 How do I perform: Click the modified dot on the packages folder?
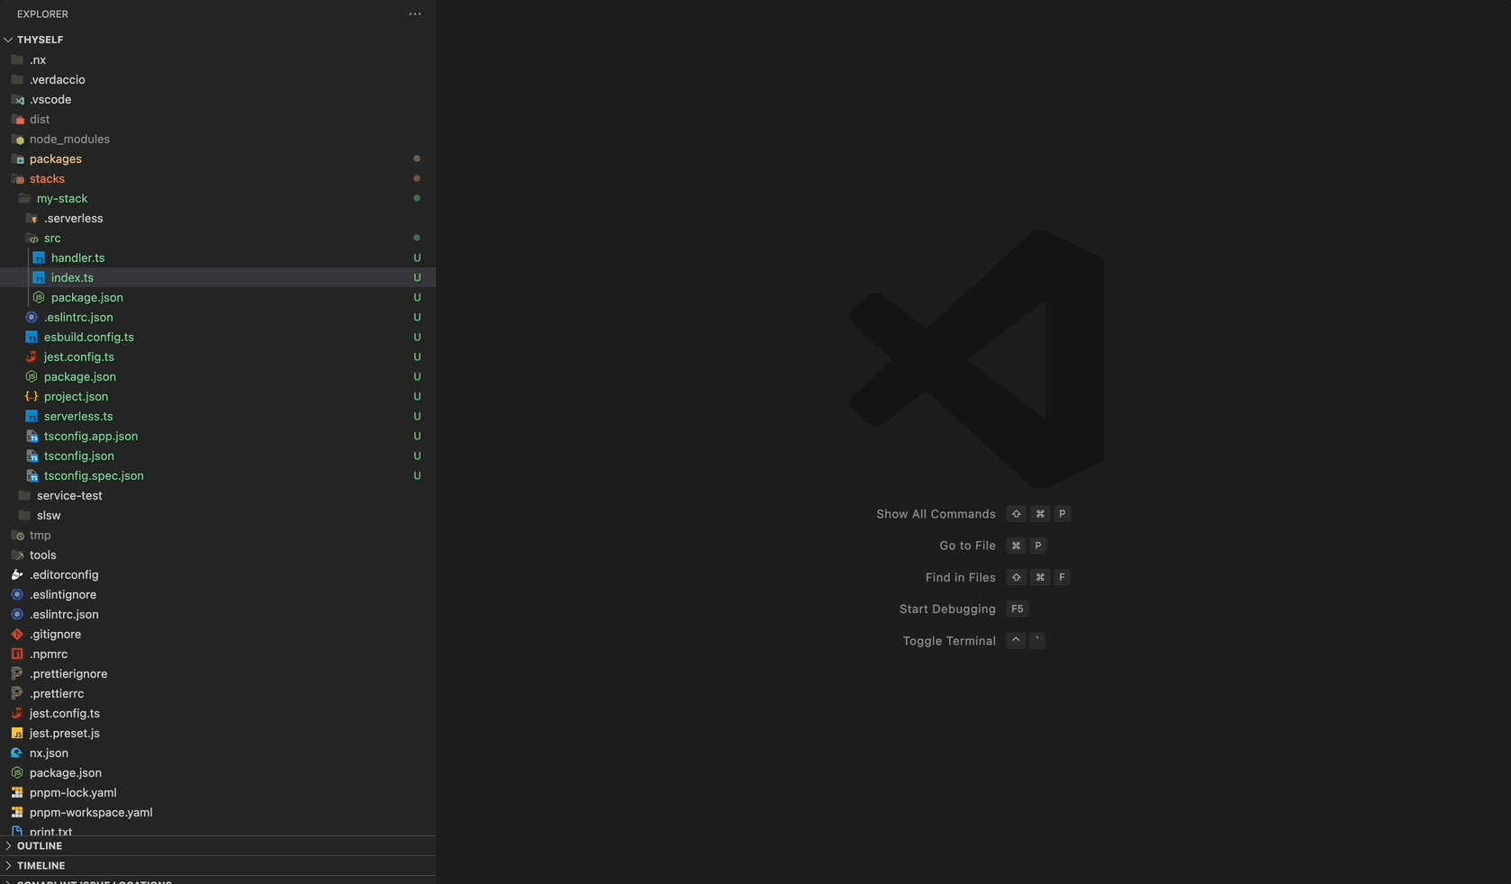tap(417, 159)
